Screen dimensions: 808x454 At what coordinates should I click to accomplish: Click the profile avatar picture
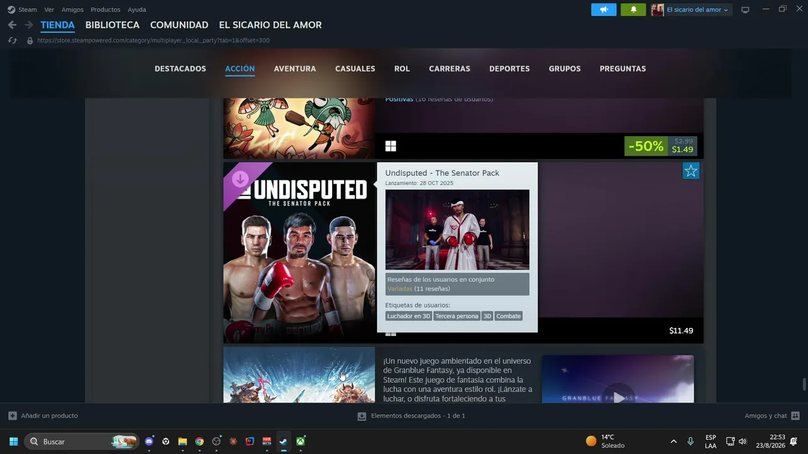(657, 9)
